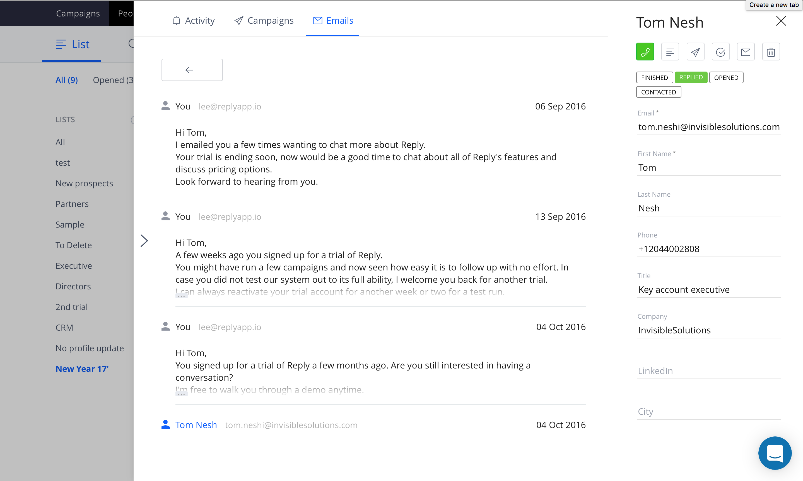Close the Tom Nesh contact panel
Screen dimensions: 803x481
point(781,21)
